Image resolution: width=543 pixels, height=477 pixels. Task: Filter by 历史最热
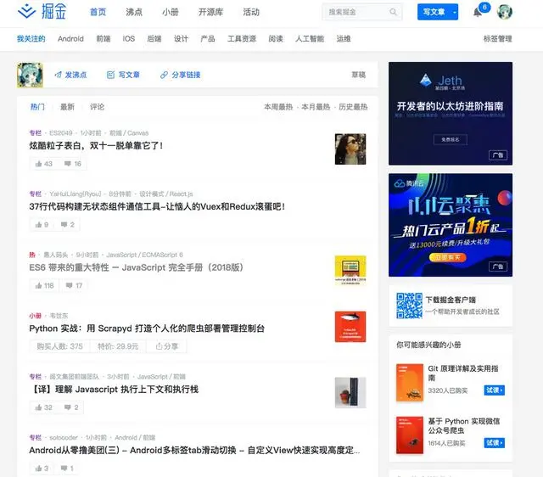point(353,107)
